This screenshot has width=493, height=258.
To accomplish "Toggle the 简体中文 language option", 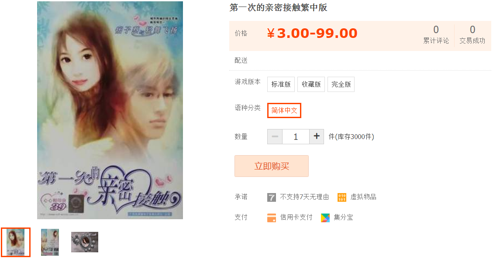I will click(284, 111).
